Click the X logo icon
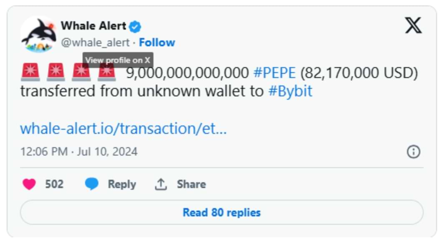 tap(413, 26)
